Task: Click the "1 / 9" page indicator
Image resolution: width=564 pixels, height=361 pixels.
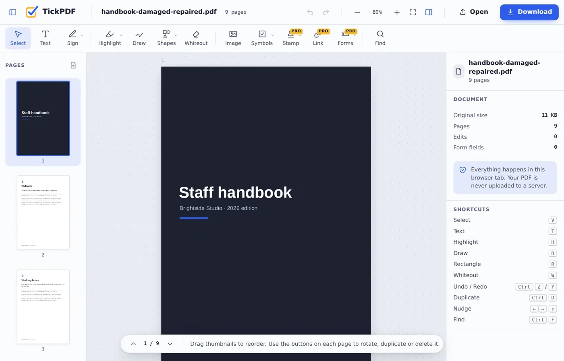Action: click(x=151, y=344)
